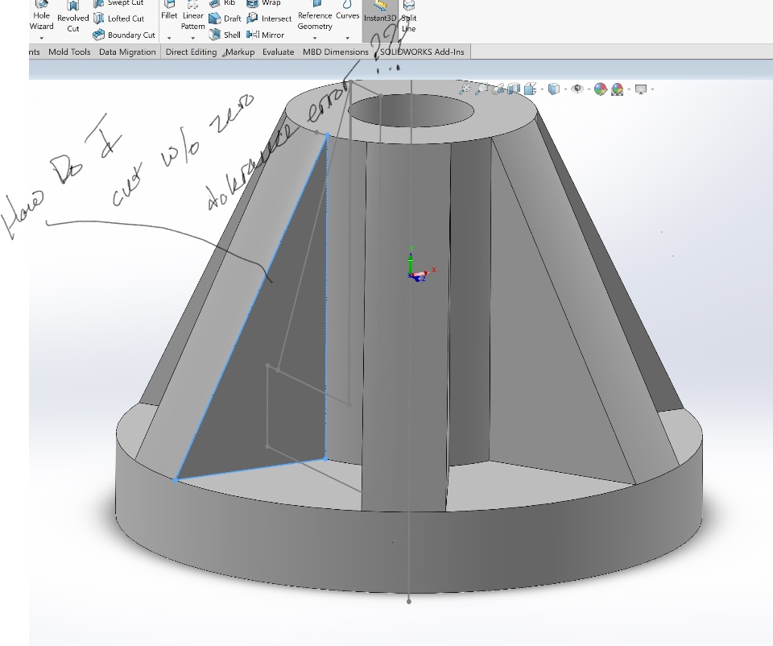
Task: Click the View Settings monitor icon
Action: click(x=640, y=89)
